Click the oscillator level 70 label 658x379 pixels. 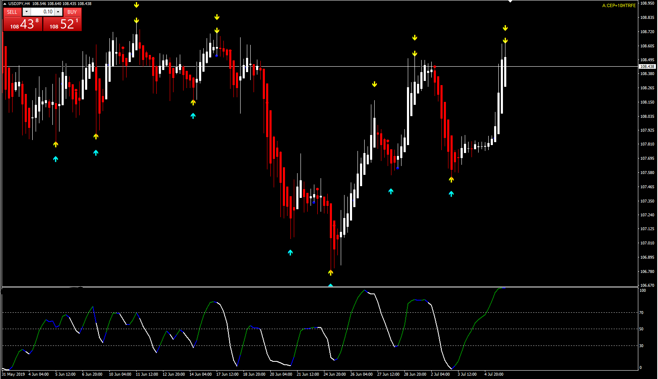[641, 313]
